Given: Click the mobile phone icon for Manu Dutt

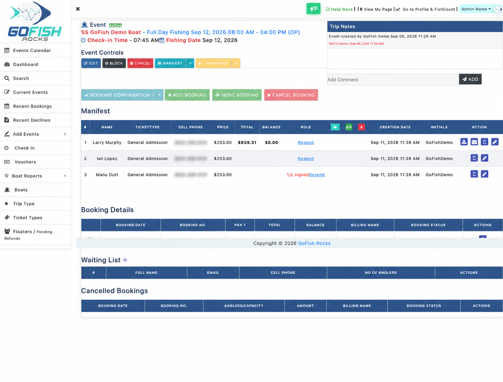Looking at the screenshot, I should coord(474,174).
